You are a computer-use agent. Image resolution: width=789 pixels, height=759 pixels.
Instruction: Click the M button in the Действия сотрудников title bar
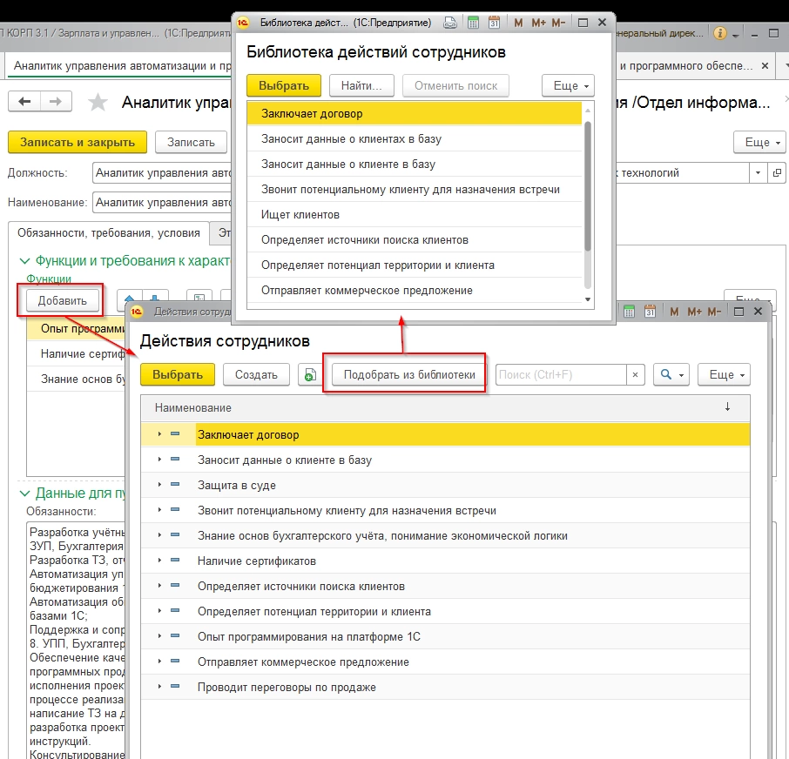click(674, 312)
